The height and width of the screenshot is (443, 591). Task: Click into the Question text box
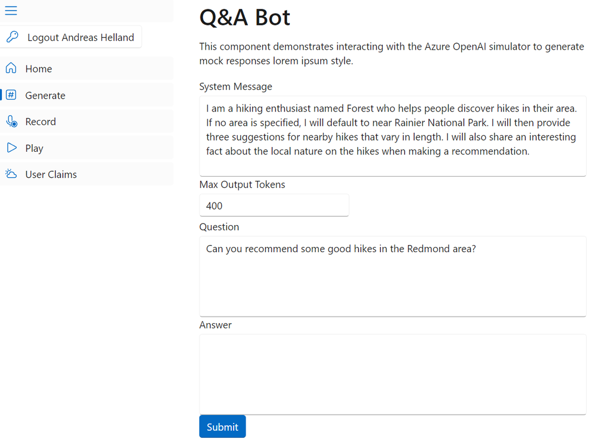(392, 276)
